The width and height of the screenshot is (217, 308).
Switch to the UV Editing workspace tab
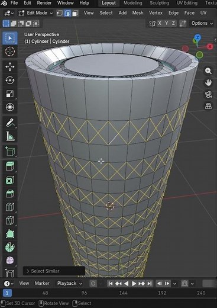[x=187, y=3]
